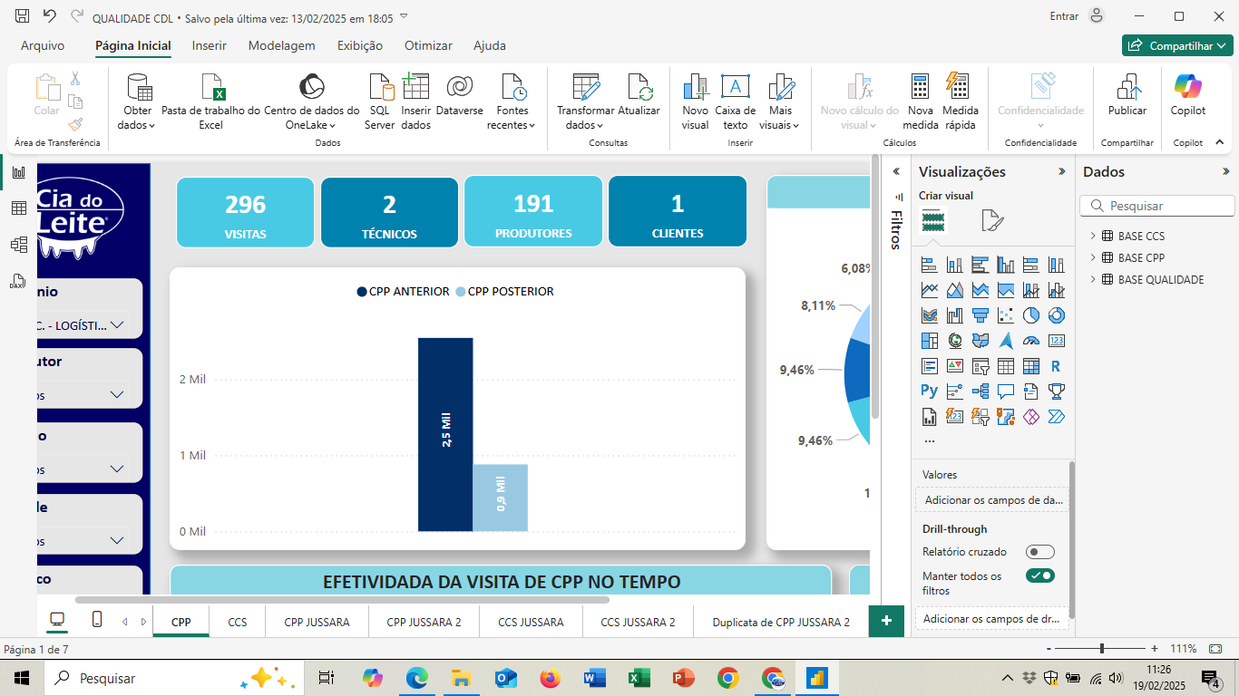
Task: Toggle Manter todos os filtros switch
Action: pyautogui.click(x=1040, y=575)
